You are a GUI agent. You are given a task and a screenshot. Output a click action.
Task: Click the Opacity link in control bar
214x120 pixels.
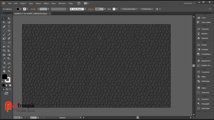tap(91, 9)
